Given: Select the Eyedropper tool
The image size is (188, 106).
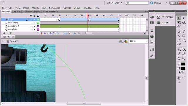Looking at the screenshot, I should pos(179,54).
